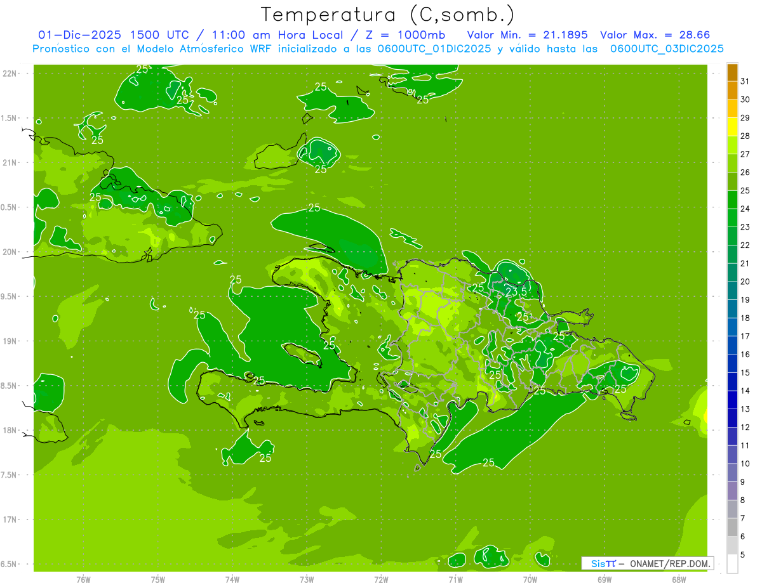
Task: Choose the teal swatch between 19 and 20
Action: (732, 291)
